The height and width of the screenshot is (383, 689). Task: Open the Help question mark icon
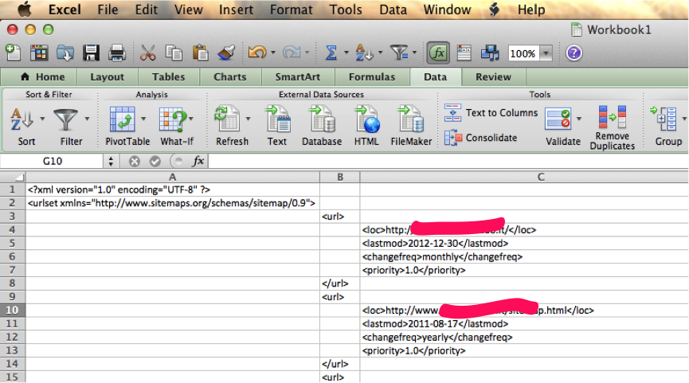click(x=574, y=53)
